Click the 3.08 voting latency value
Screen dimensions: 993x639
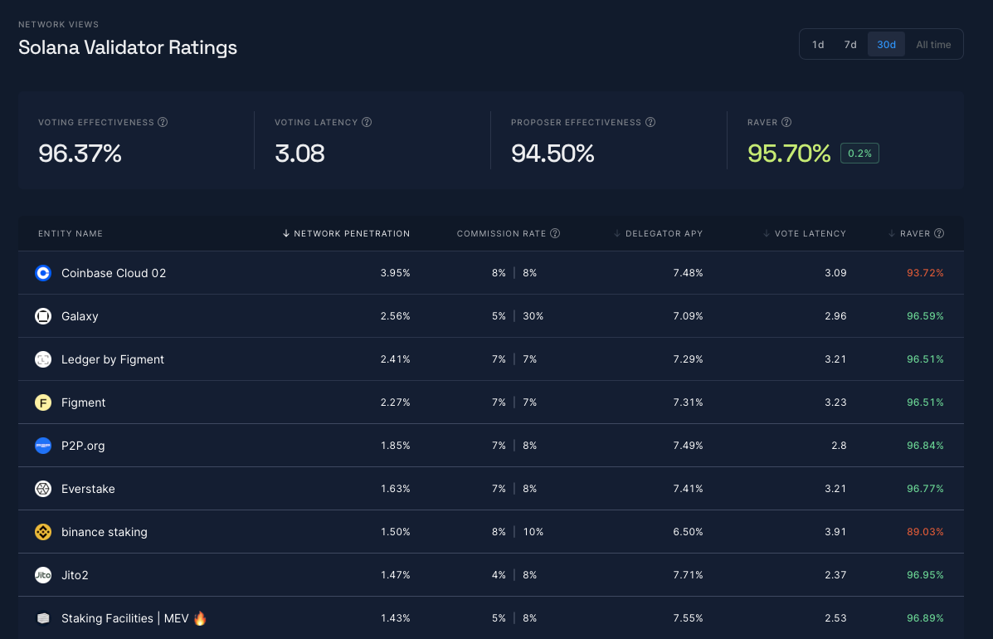[299, 154]
